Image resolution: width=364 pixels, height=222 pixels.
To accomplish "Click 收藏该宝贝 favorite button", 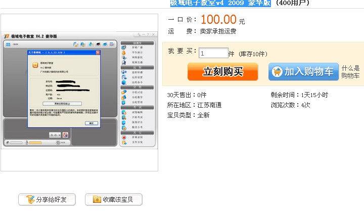I will [113, 200].
